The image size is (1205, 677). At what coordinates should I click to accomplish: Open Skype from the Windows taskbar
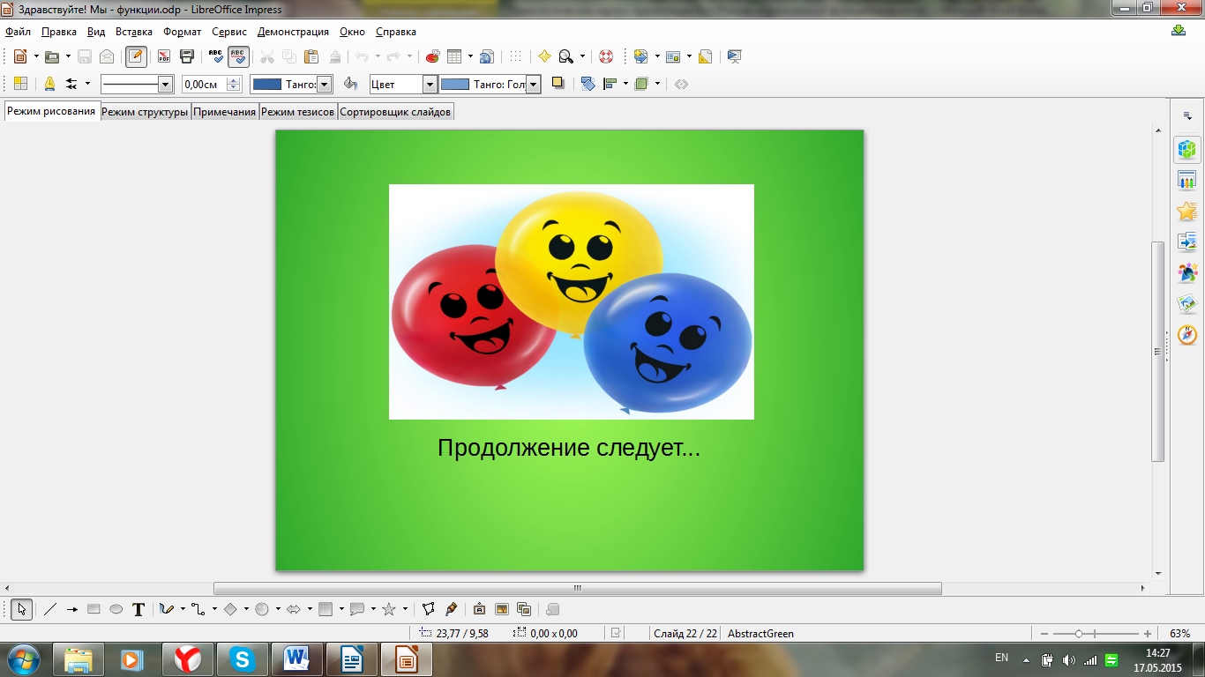pyautogui.click(x=242, y=658)
